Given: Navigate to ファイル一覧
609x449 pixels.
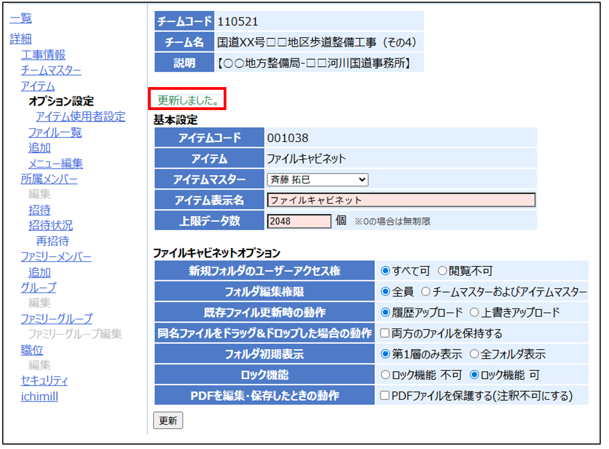Looking at the screenshot, I should pos(55,133).
